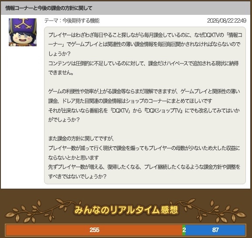The image size is (252, 238).
Task: Select the green bar segment showing 2
Action: coord(184,230)
